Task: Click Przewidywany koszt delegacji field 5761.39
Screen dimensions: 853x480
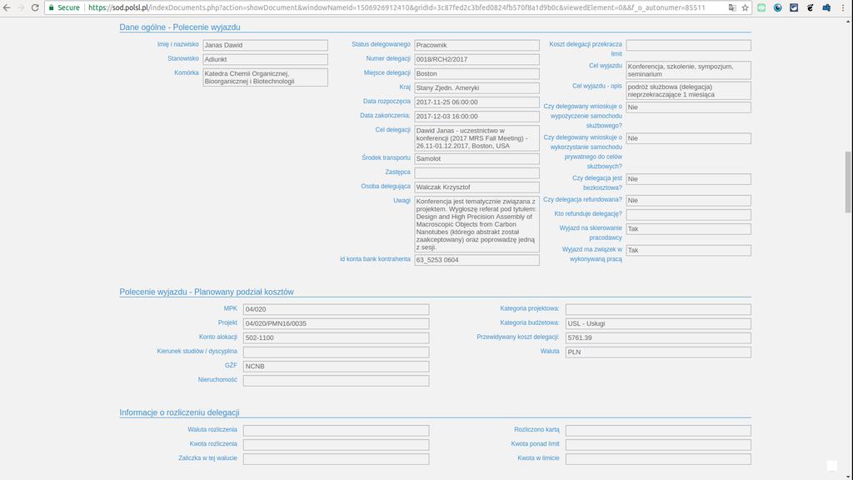Action: tap(658, 338)
